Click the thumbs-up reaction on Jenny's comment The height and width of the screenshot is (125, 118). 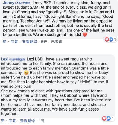[x=111, y=39]
